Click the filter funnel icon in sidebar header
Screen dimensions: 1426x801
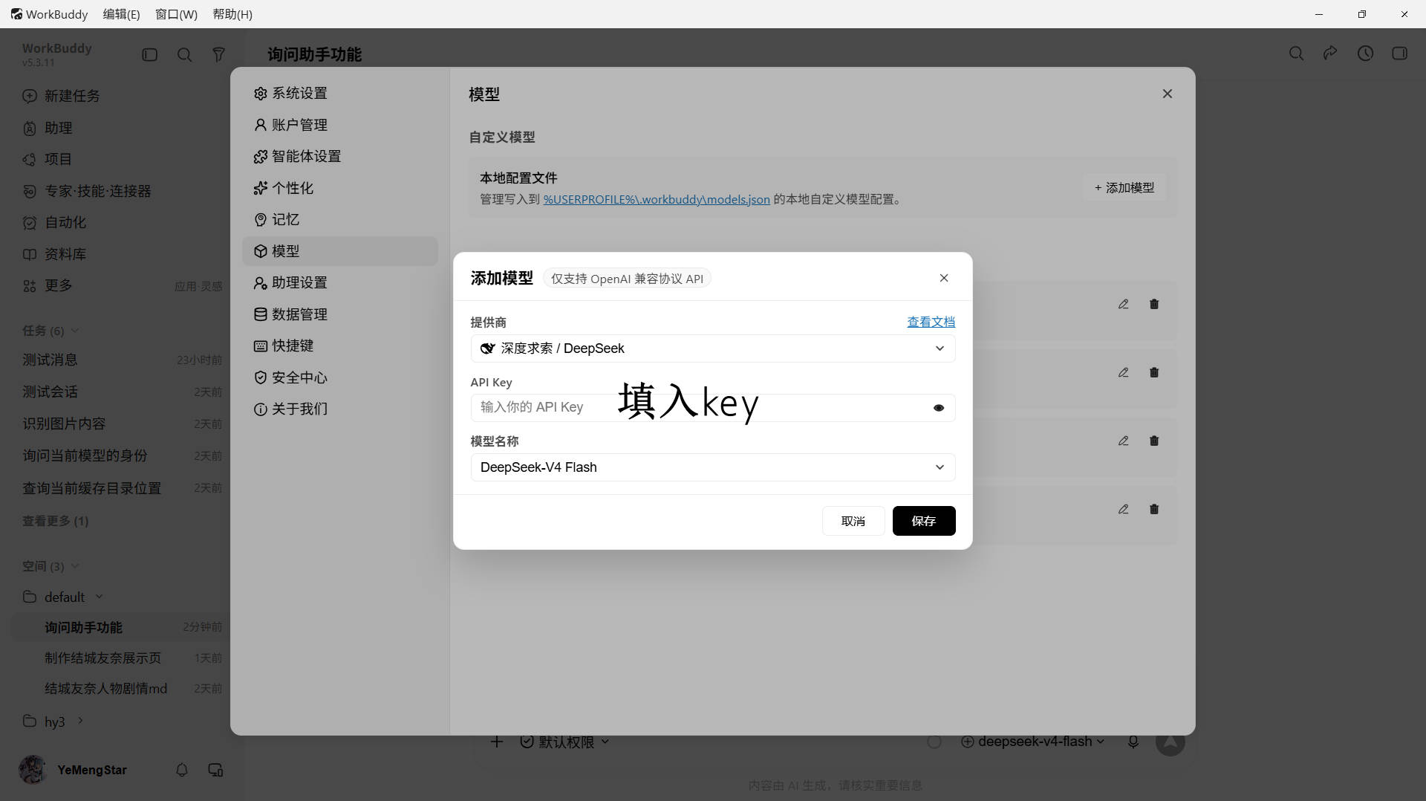[x=219, y=54]
